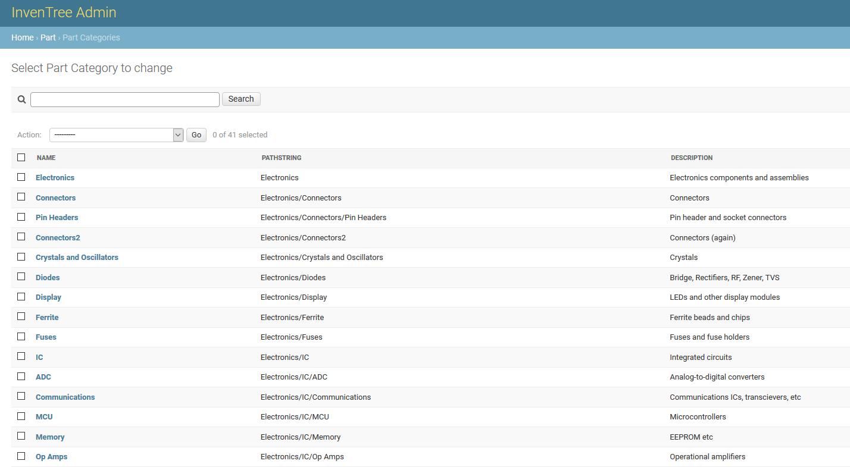Open the Communications category
The image size is (850, 467).
[65, 396]
